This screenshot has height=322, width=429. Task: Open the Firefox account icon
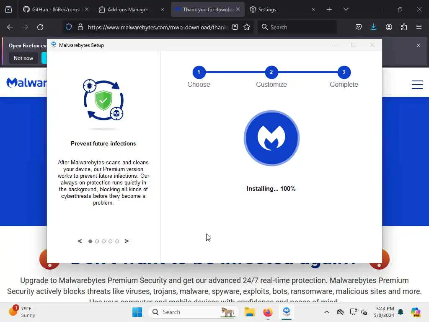click(x=389, y=27)
